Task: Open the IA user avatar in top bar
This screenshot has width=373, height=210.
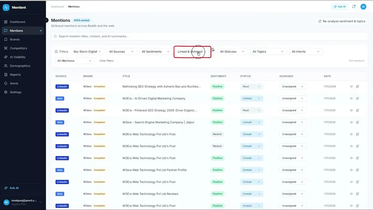Action: (363, 7)
